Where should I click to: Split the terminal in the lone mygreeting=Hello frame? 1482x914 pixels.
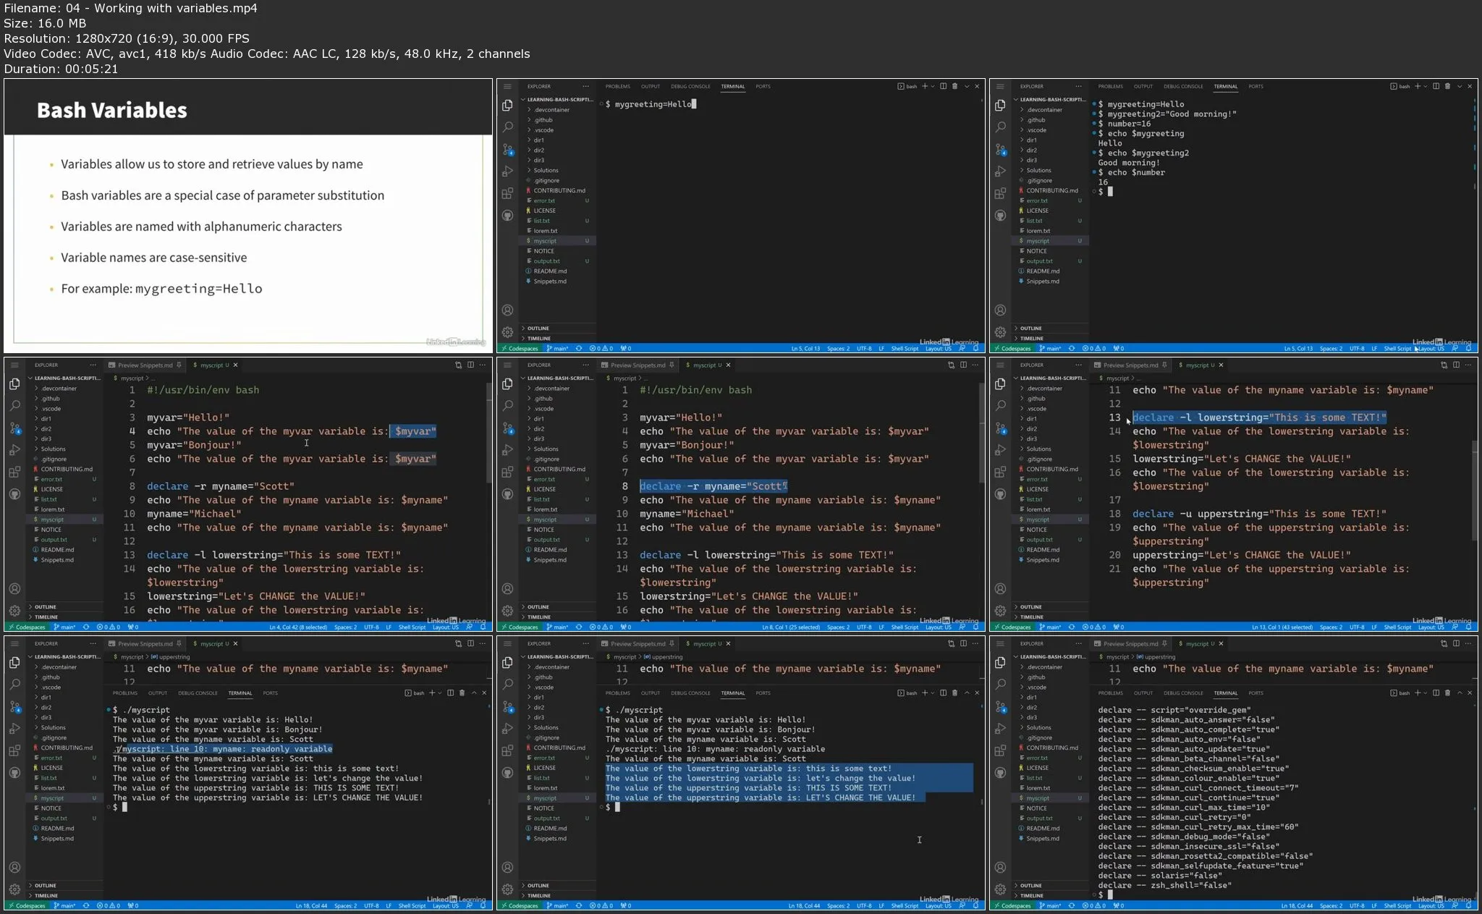click(943, 86)
